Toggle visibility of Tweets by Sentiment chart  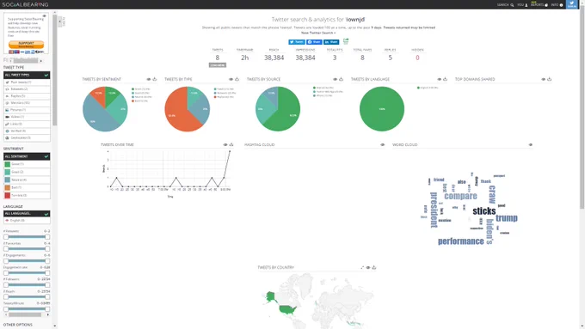point(149,79)
